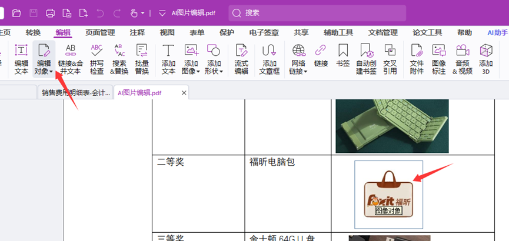Select the 图像标注 image annotation tool
This screenshot has height=241, width=509.
click(439, 58)
